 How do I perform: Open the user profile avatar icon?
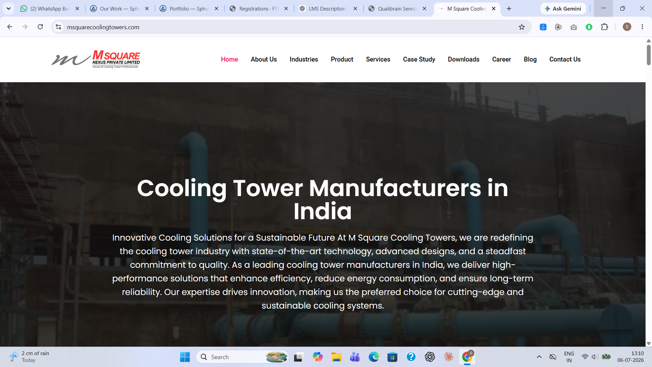[x=627, y=27]
